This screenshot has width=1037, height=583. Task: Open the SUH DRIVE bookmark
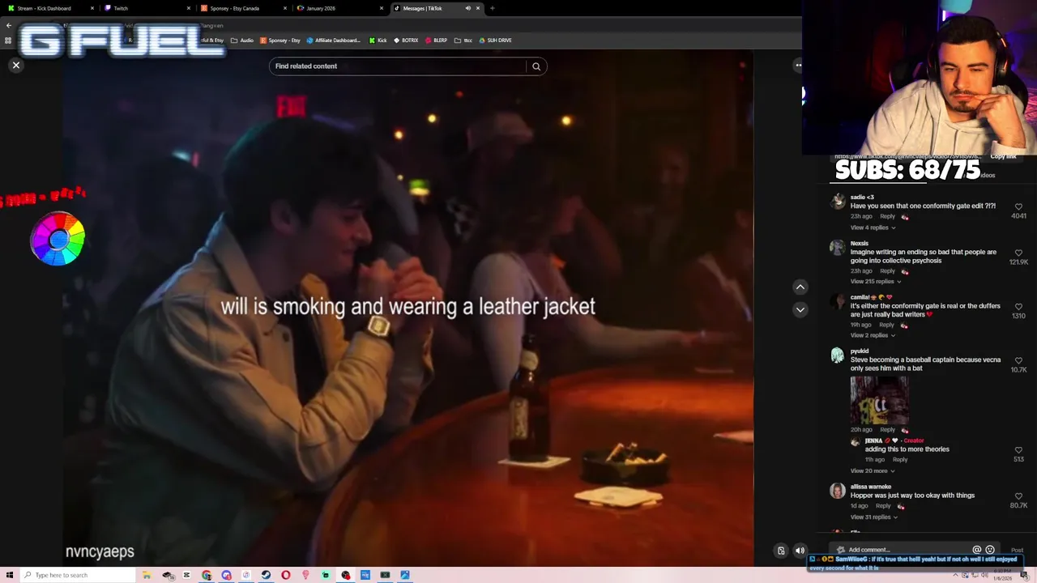click(x=495, y=40)
